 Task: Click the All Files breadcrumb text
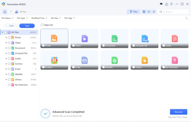23,12
